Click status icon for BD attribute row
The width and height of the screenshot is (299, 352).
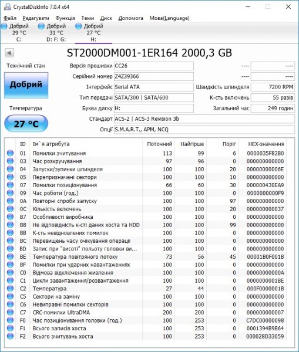tap(10, 249)
